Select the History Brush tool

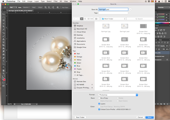point(3,42)
